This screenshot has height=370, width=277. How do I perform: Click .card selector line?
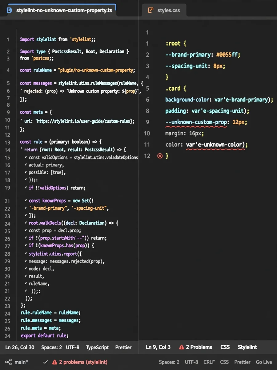coord(175,88)
